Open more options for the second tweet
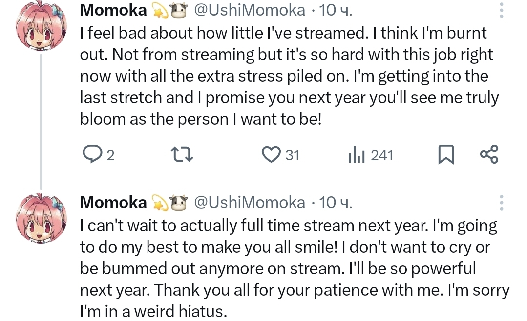 pyautogui.click(x=502, y=202)
